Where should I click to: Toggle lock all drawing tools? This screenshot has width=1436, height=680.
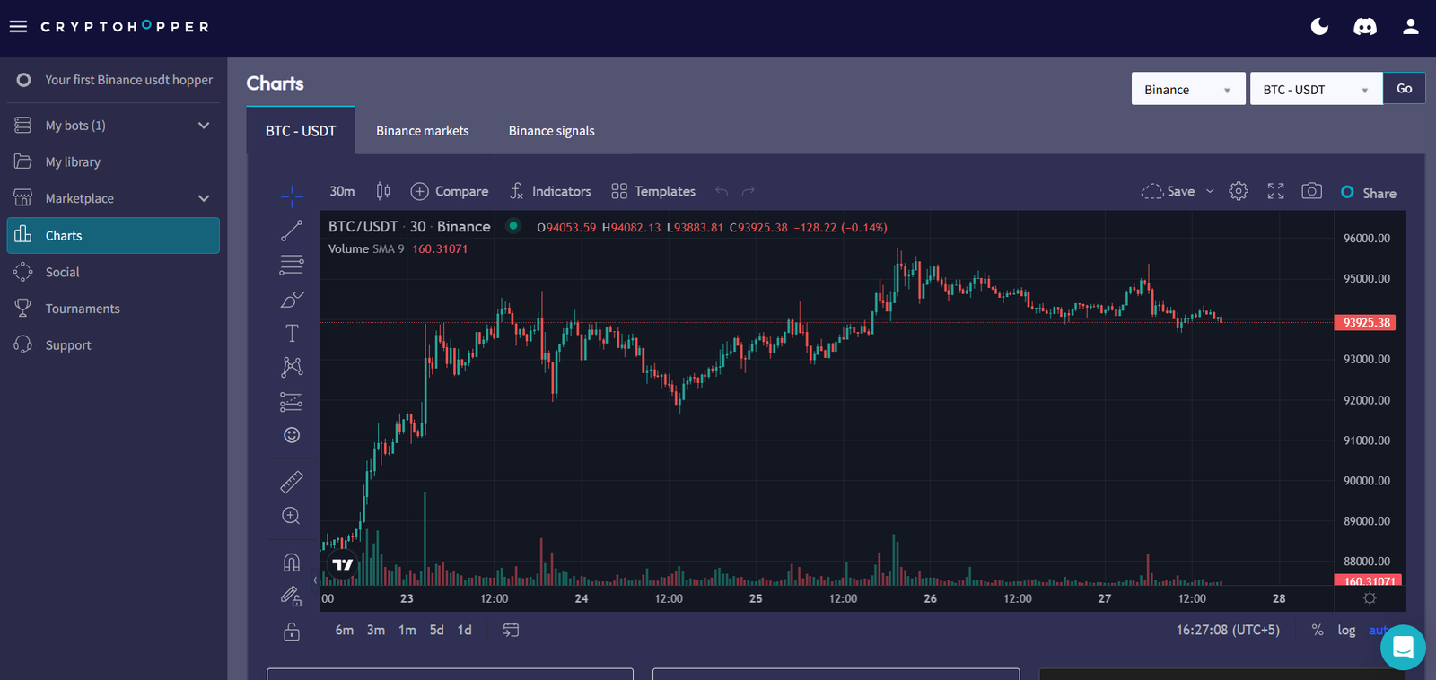[x=292, y=631]
